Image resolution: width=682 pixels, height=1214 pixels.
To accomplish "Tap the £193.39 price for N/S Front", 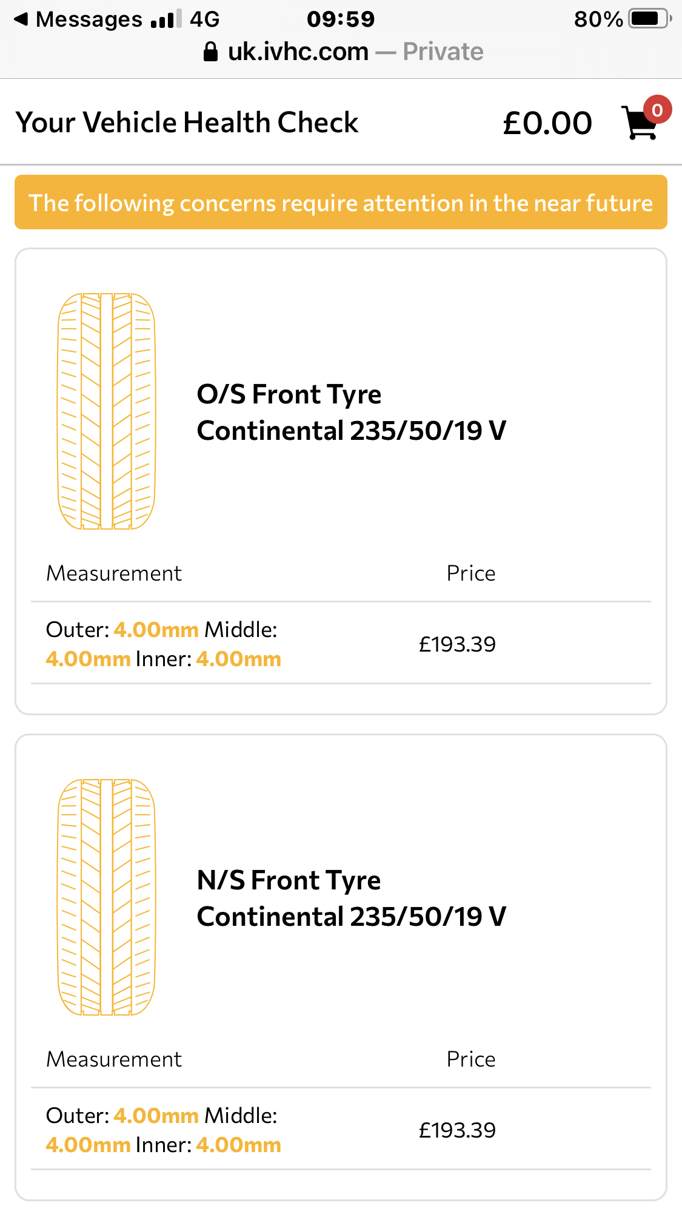I will (x=457, y=1130).
